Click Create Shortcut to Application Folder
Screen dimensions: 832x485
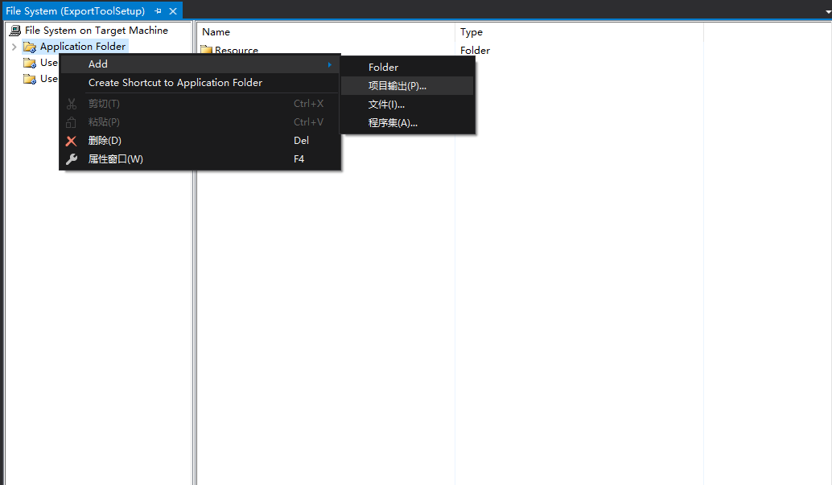tap(175, 83)
